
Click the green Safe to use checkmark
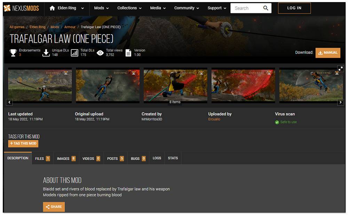(x=277, y=122)
